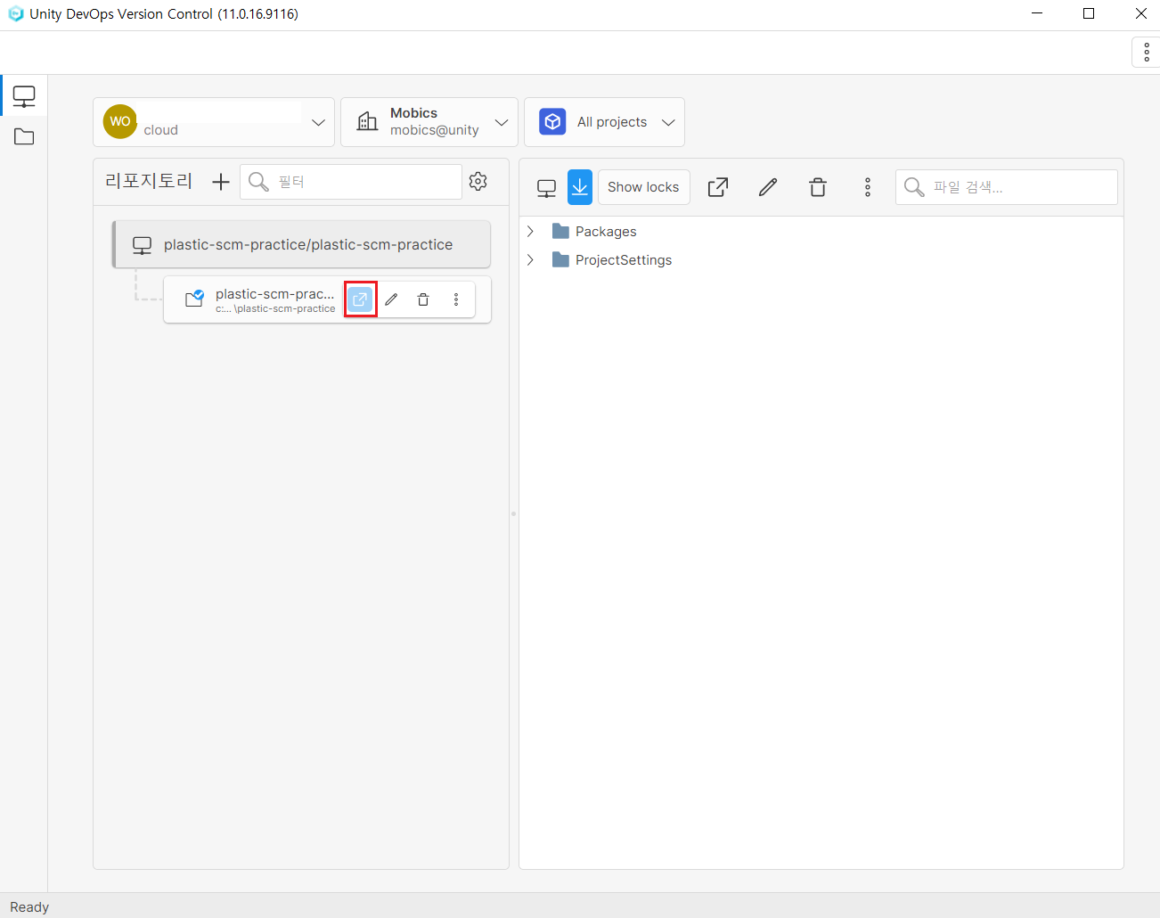Select plastic-scm-practice/plastic-scm-practice repository
The image size is (1160, 918).
coord(301,244)
